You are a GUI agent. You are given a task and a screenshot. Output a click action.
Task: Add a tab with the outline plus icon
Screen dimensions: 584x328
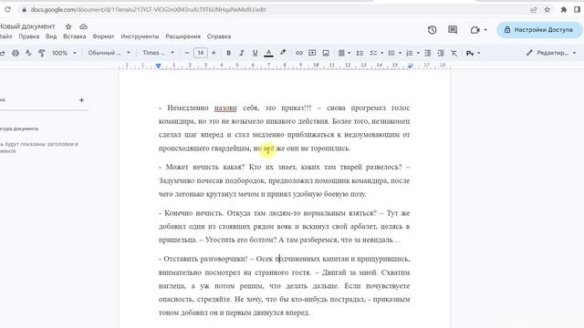point(81,100)
